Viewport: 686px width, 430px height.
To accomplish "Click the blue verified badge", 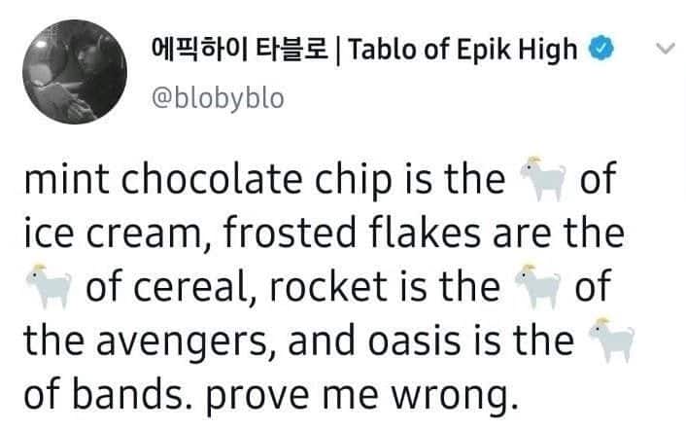I will point(600,50).
